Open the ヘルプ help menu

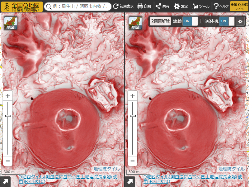[221, 6]
